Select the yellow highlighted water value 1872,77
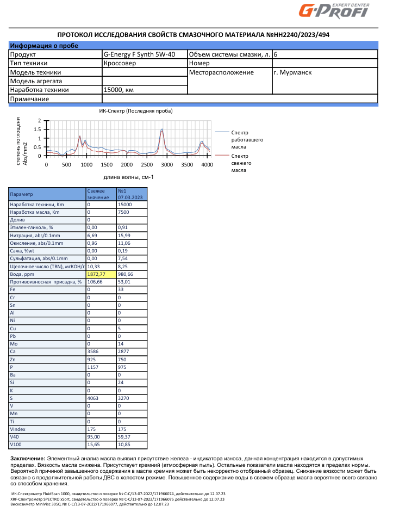The height and width of the screenshot is (512, 393). (x=101, y=274)
